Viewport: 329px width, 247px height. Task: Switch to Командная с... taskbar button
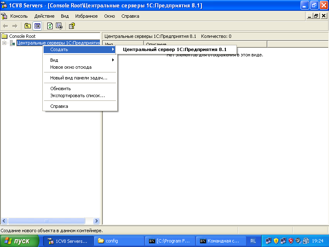click(x=221, y=241)
